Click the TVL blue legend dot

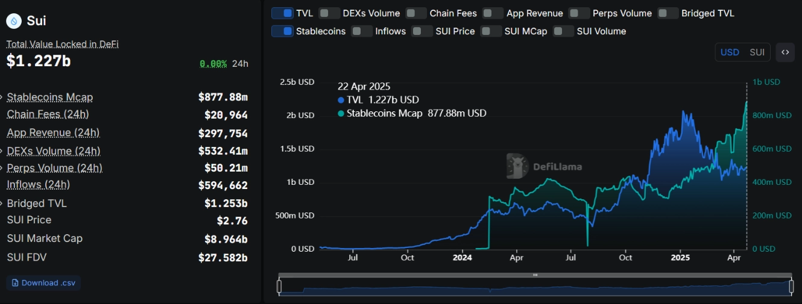[x=341, y=100]
